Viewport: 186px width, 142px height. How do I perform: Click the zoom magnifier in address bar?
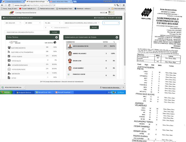tap(115, 5)
